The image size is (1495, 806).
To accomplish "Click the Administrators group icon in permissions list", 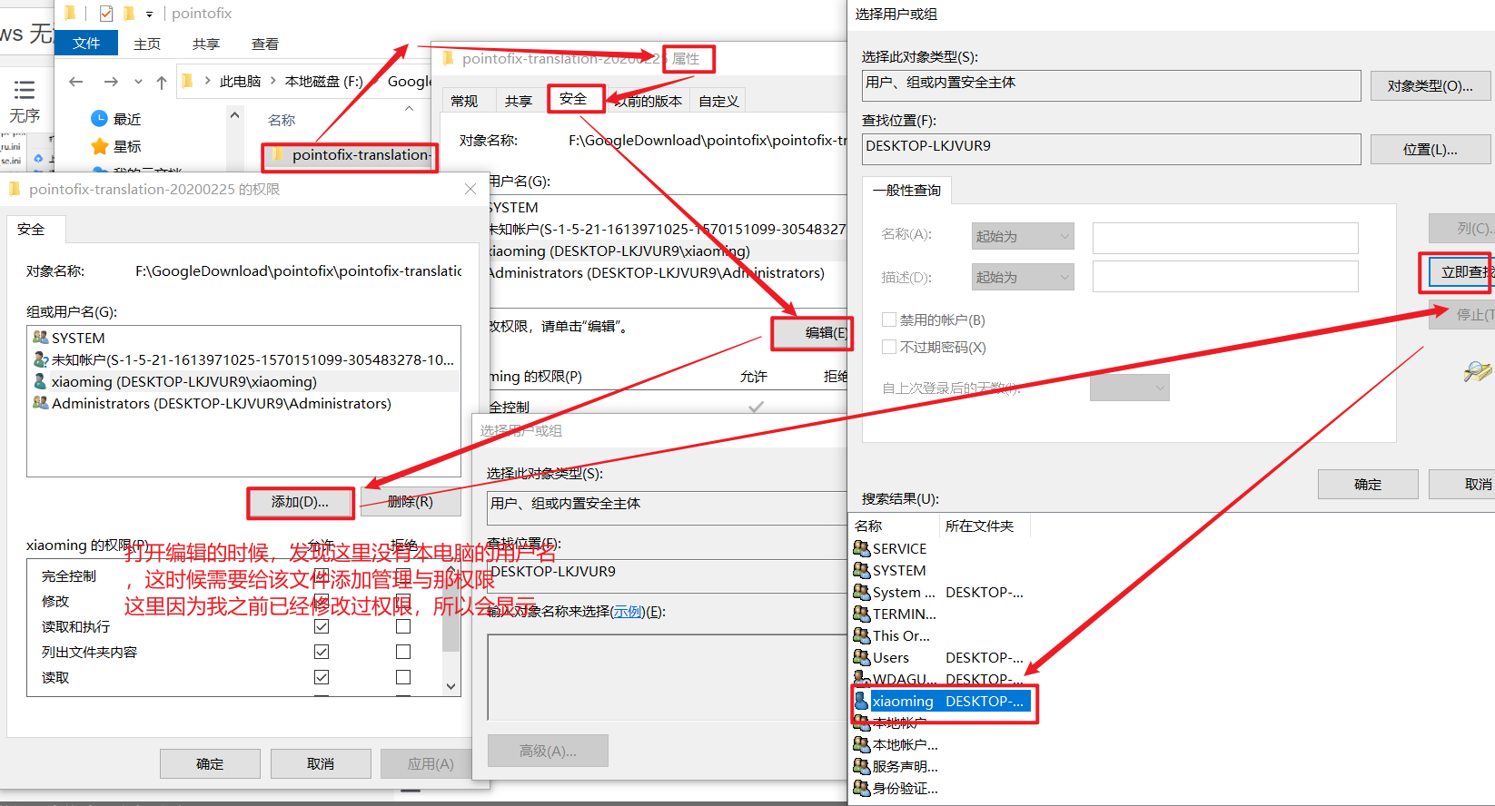I will (x=40, y=403).
